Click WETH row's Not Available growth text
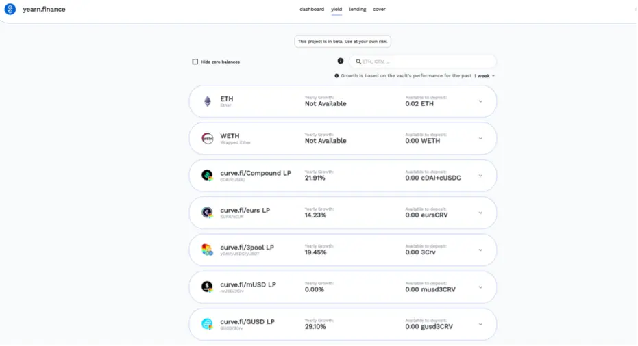Screen dimensions: 638x346 point(326,141)
